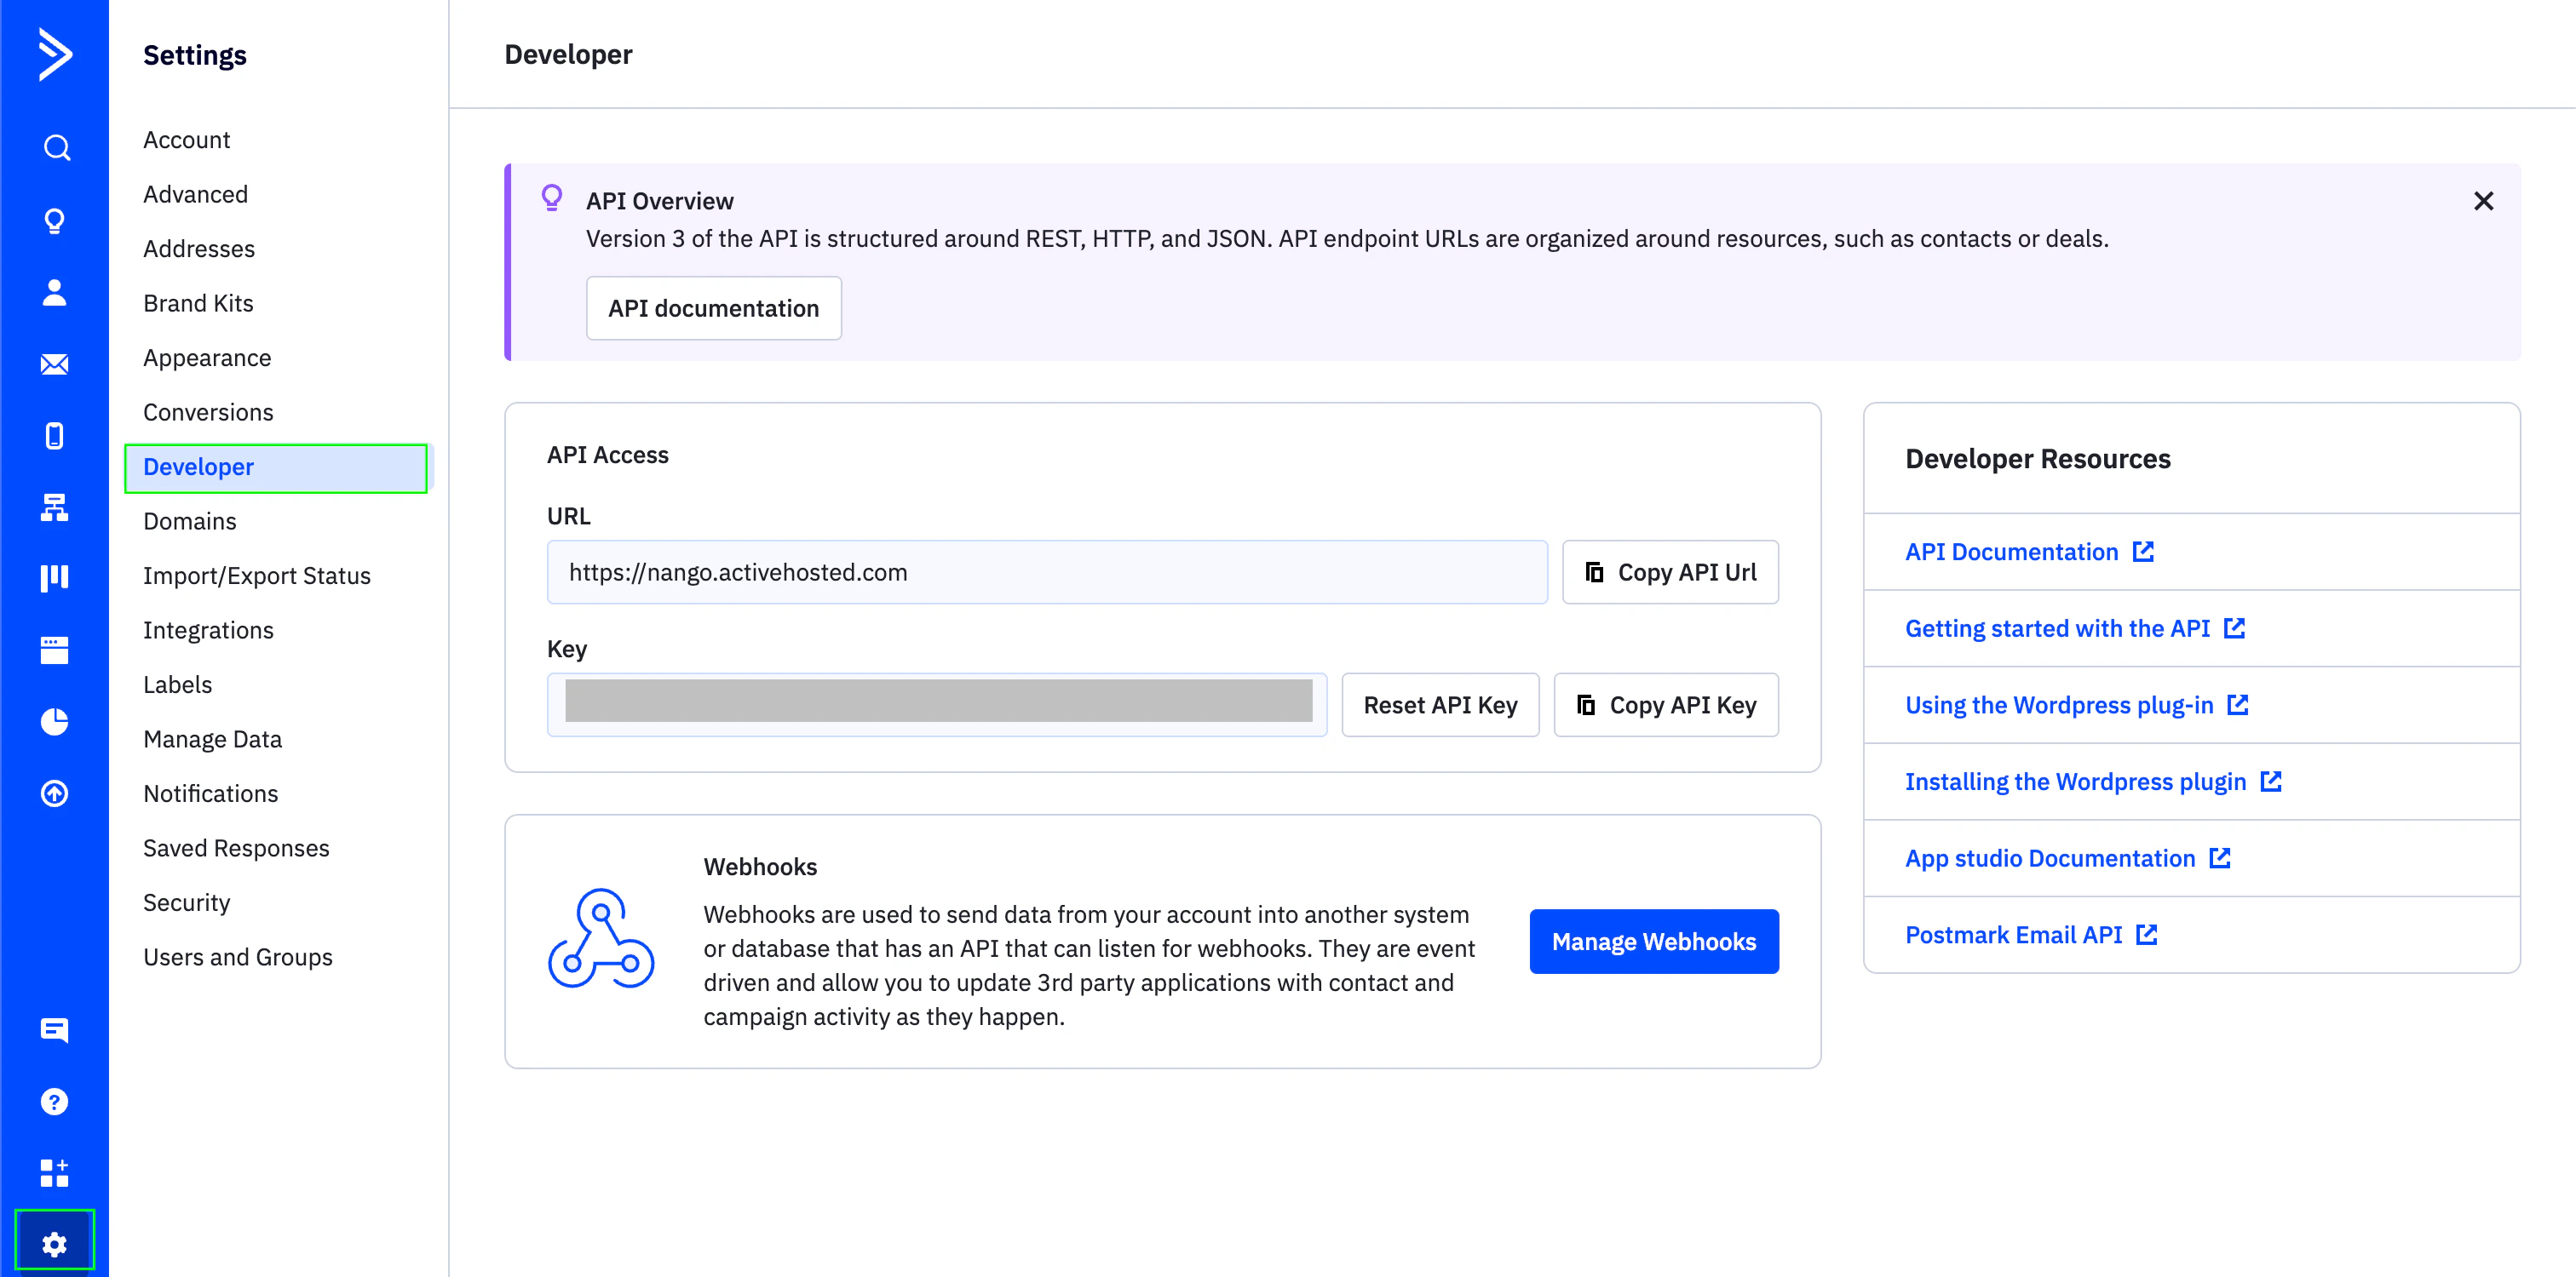Select Integrations in Settings menu

[208, 631]
